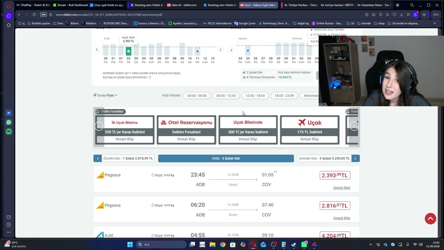Show earlier return dates in price chart
Screen dimensions: 444x250
(231, 50)
